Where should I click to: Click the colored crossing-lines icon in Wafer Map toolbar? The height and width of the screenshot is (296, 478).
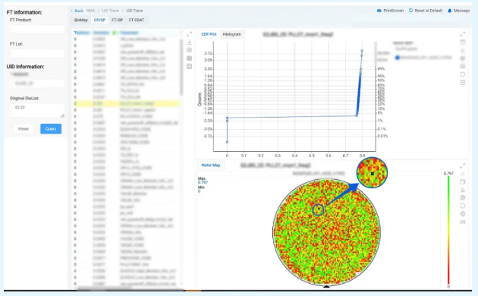tap(463, 174)
